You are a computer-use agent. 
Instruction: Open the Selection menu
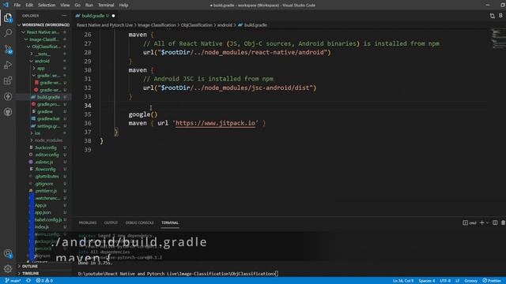[47, 6]
